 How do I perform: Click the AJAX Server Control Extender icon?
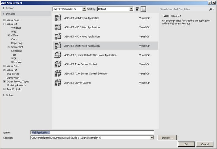(58, 73)
